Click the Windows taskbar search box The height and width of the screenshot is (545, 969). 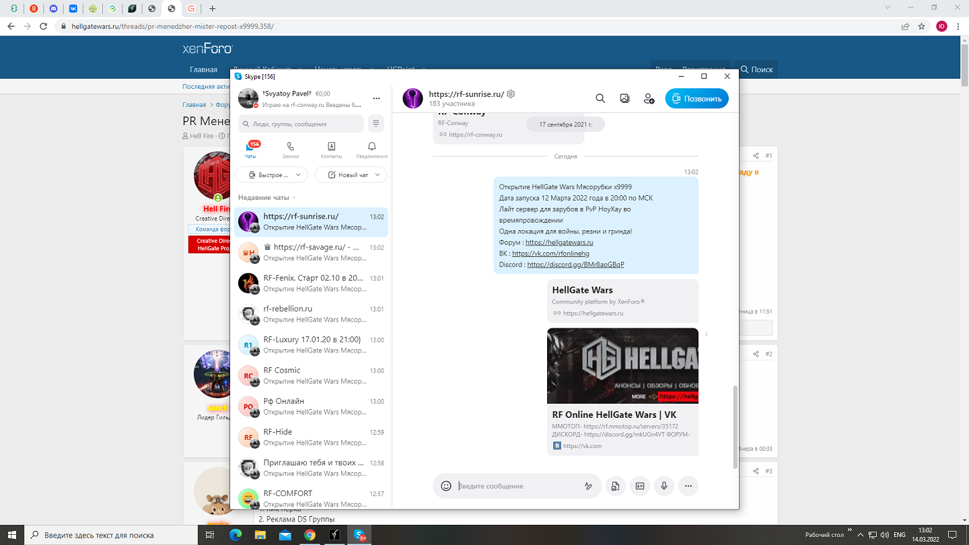(x=111, y=535)
